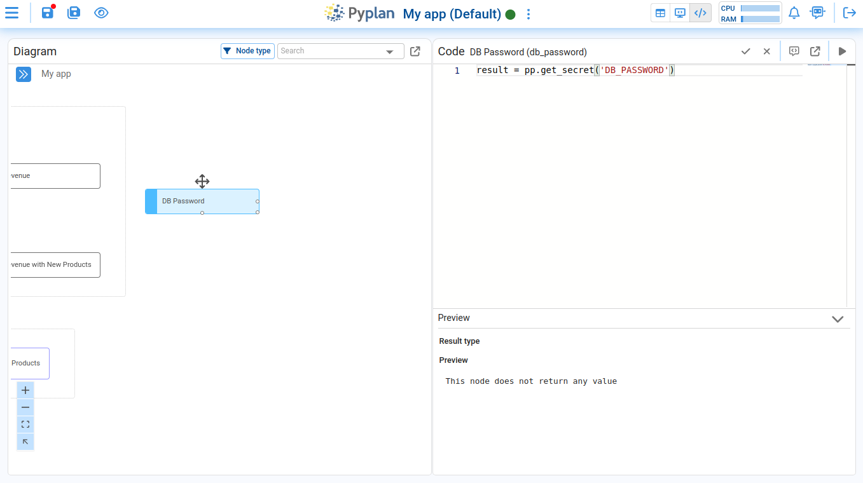
Task: Discard code changes with X icon
Action: click(767, 51)
